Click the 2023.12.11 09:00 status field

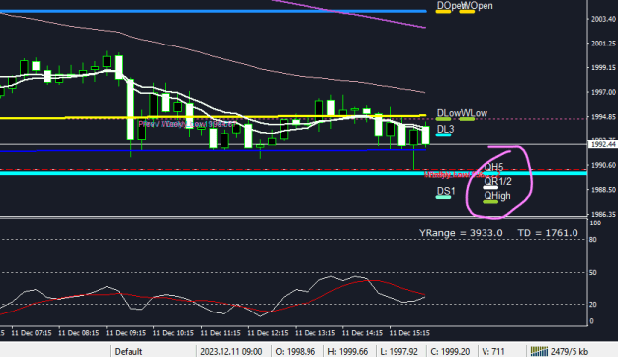click(231, 351)
